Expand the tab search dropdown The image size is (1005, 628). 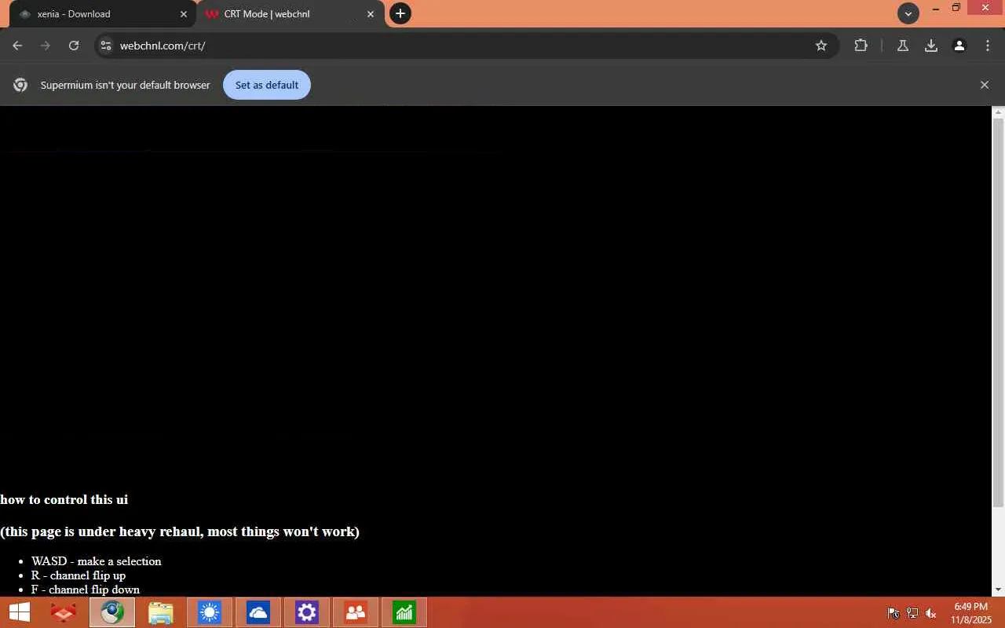point(908,13)
